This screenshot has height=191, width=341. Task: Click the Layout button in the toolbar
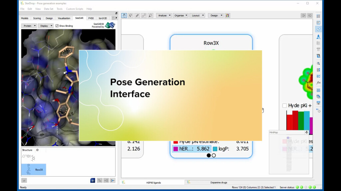(x=197, y=15)
